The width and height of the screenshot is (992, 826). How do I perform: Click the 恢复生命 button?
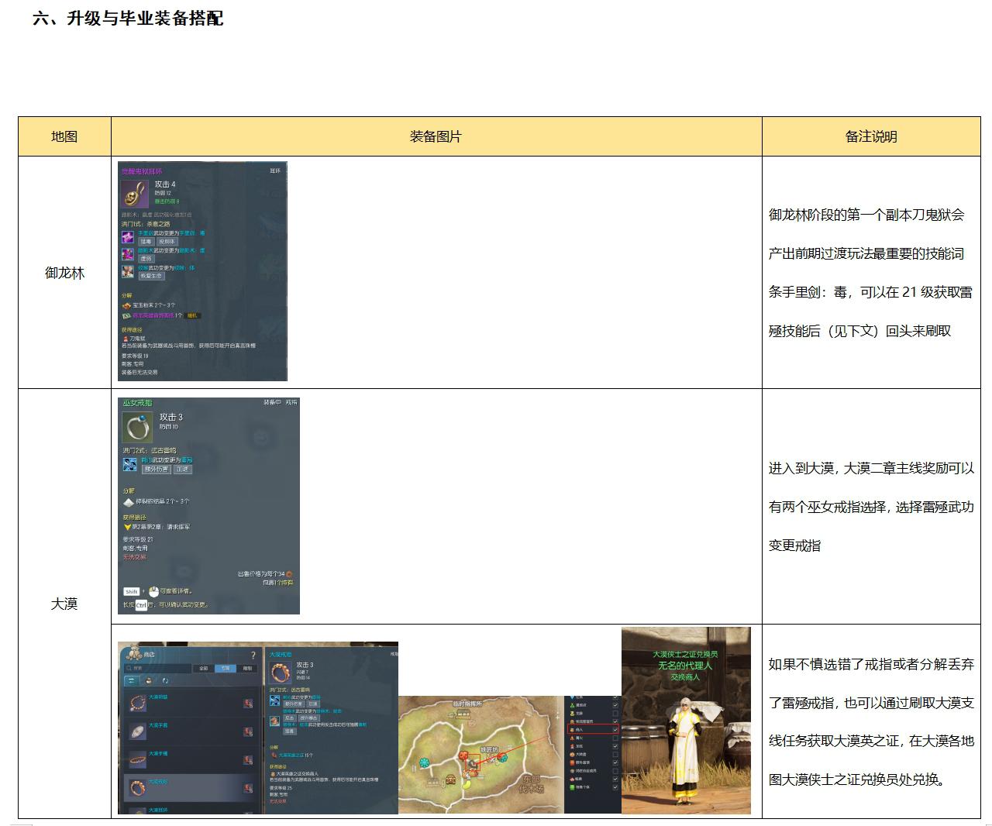(x=152, y=276)
